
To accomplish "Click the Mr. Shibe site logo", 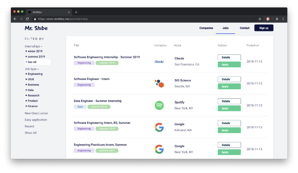I will pos(36,28).
